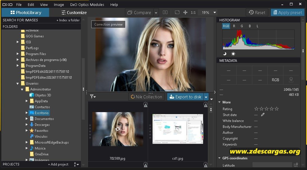307x170 pixels.
Task: Click the Compare button
Action: [139, 13]
